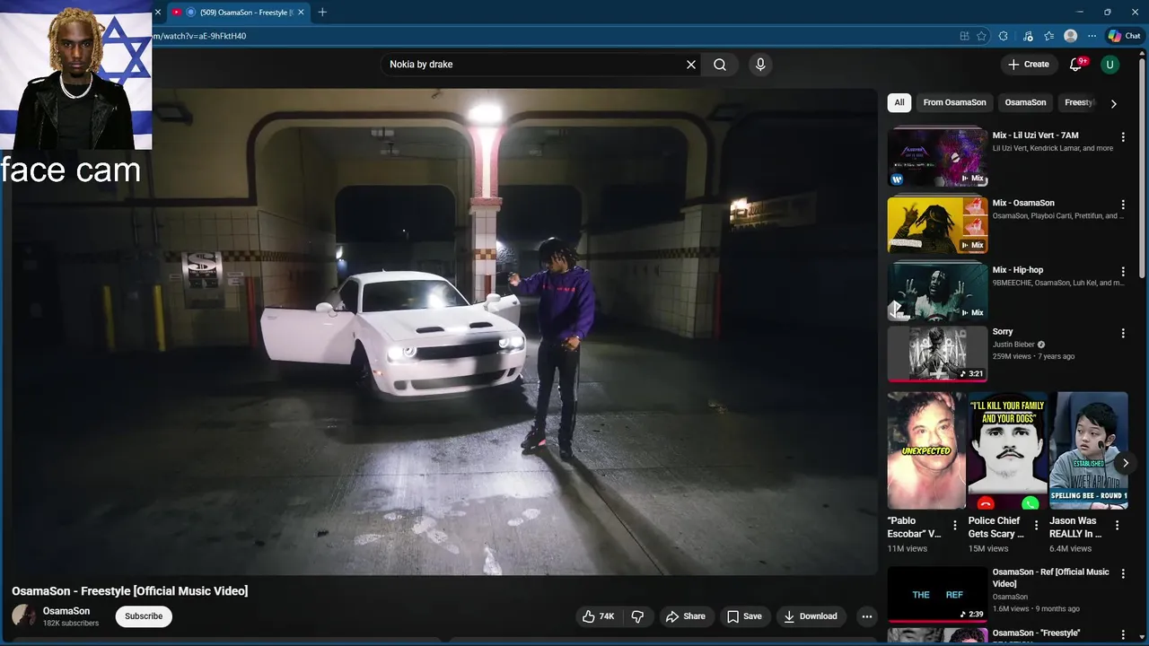Open Edge favorites list icon
The image size is (1149, 646).
tap(1048, 36)
